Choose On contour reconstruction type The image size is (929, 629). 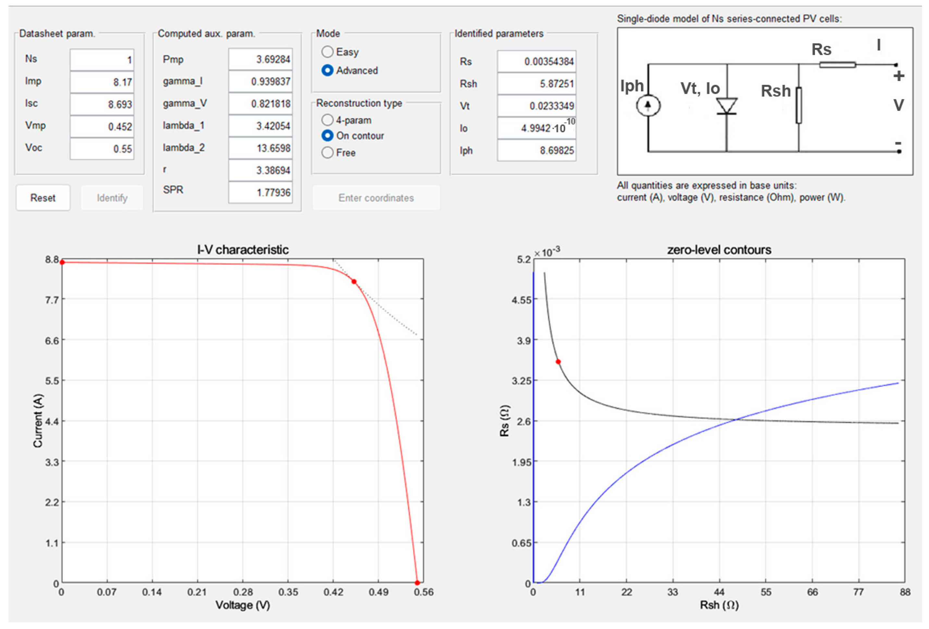pos(327,135)
